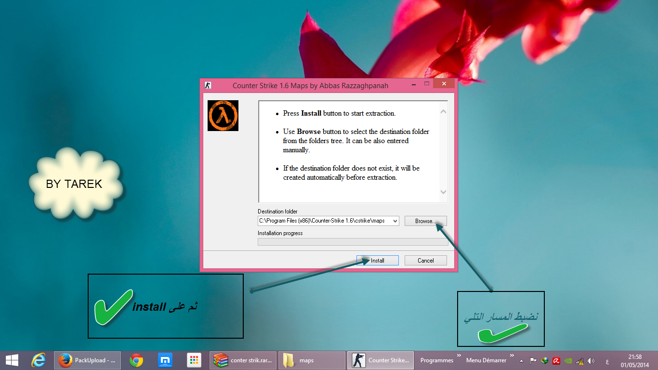Screen dimensions: 658x370
Task: Open the Windows Start button
Action: (12, 360)
